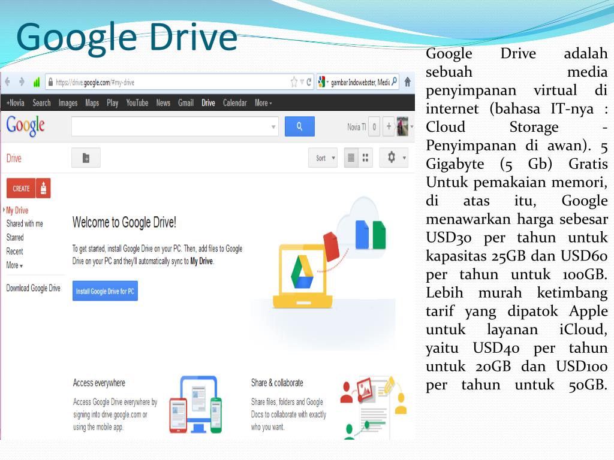Click the plus share button

click(389, 126)
